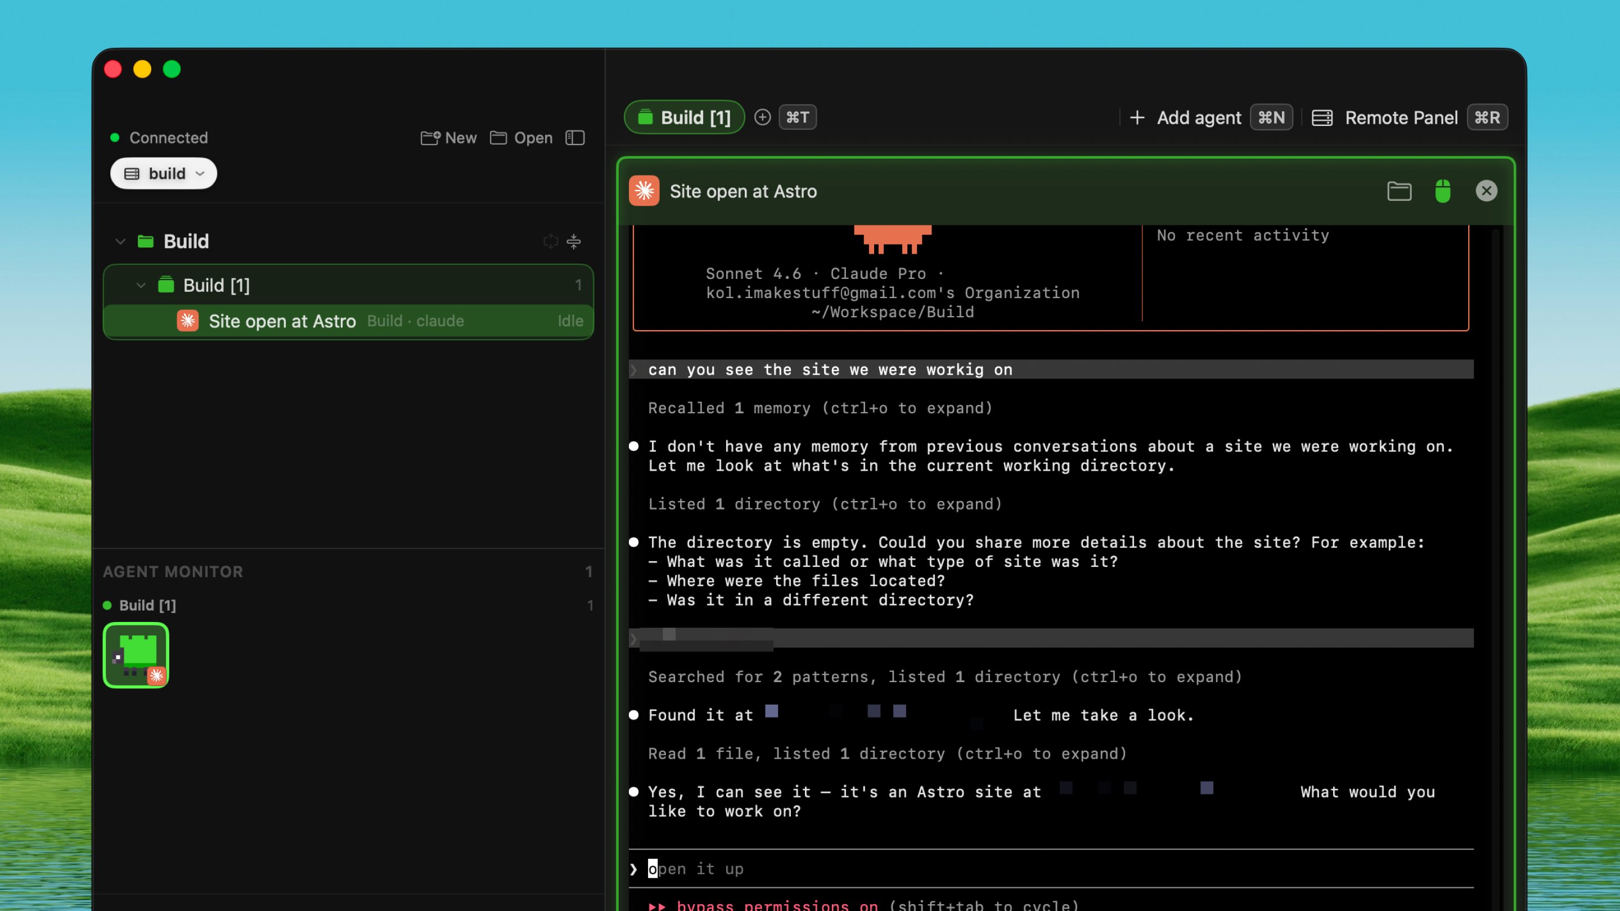Click the AGENT MONITOR header
Image resolution: width=1620 pixels, height=911 pixels.
(173, 571)
